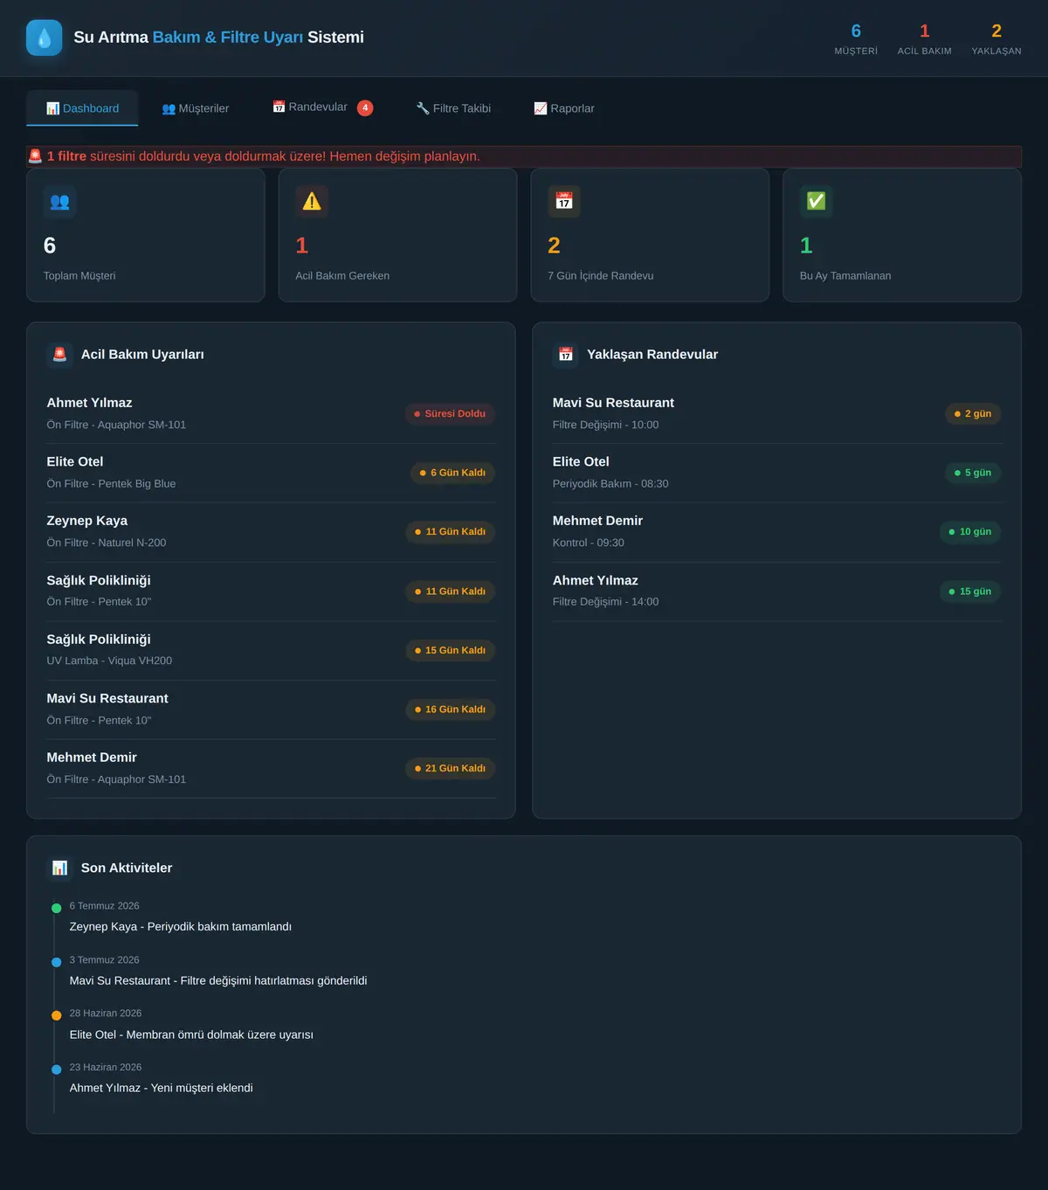
Task: Click the orange timeline dot for 28 Haziran 2026
Action: coord(57,1016)
